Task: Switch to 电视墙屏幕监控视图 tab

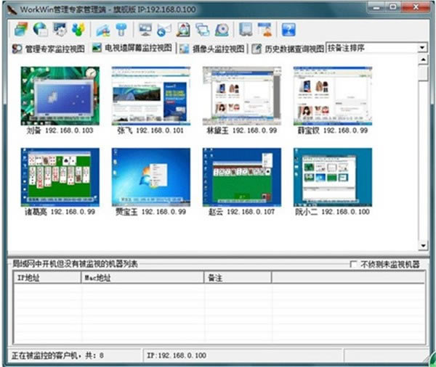Action: click(x=132, y=48)
